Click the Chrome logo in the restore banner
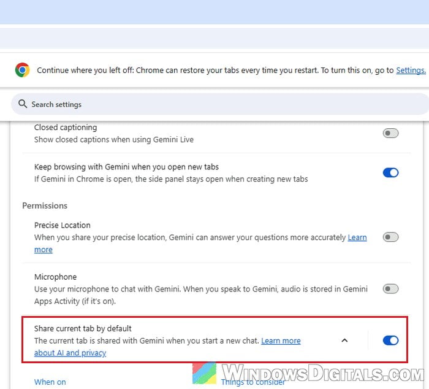This screenshot has width=429, height=389. pyautogui.click(x=23, y=70)
